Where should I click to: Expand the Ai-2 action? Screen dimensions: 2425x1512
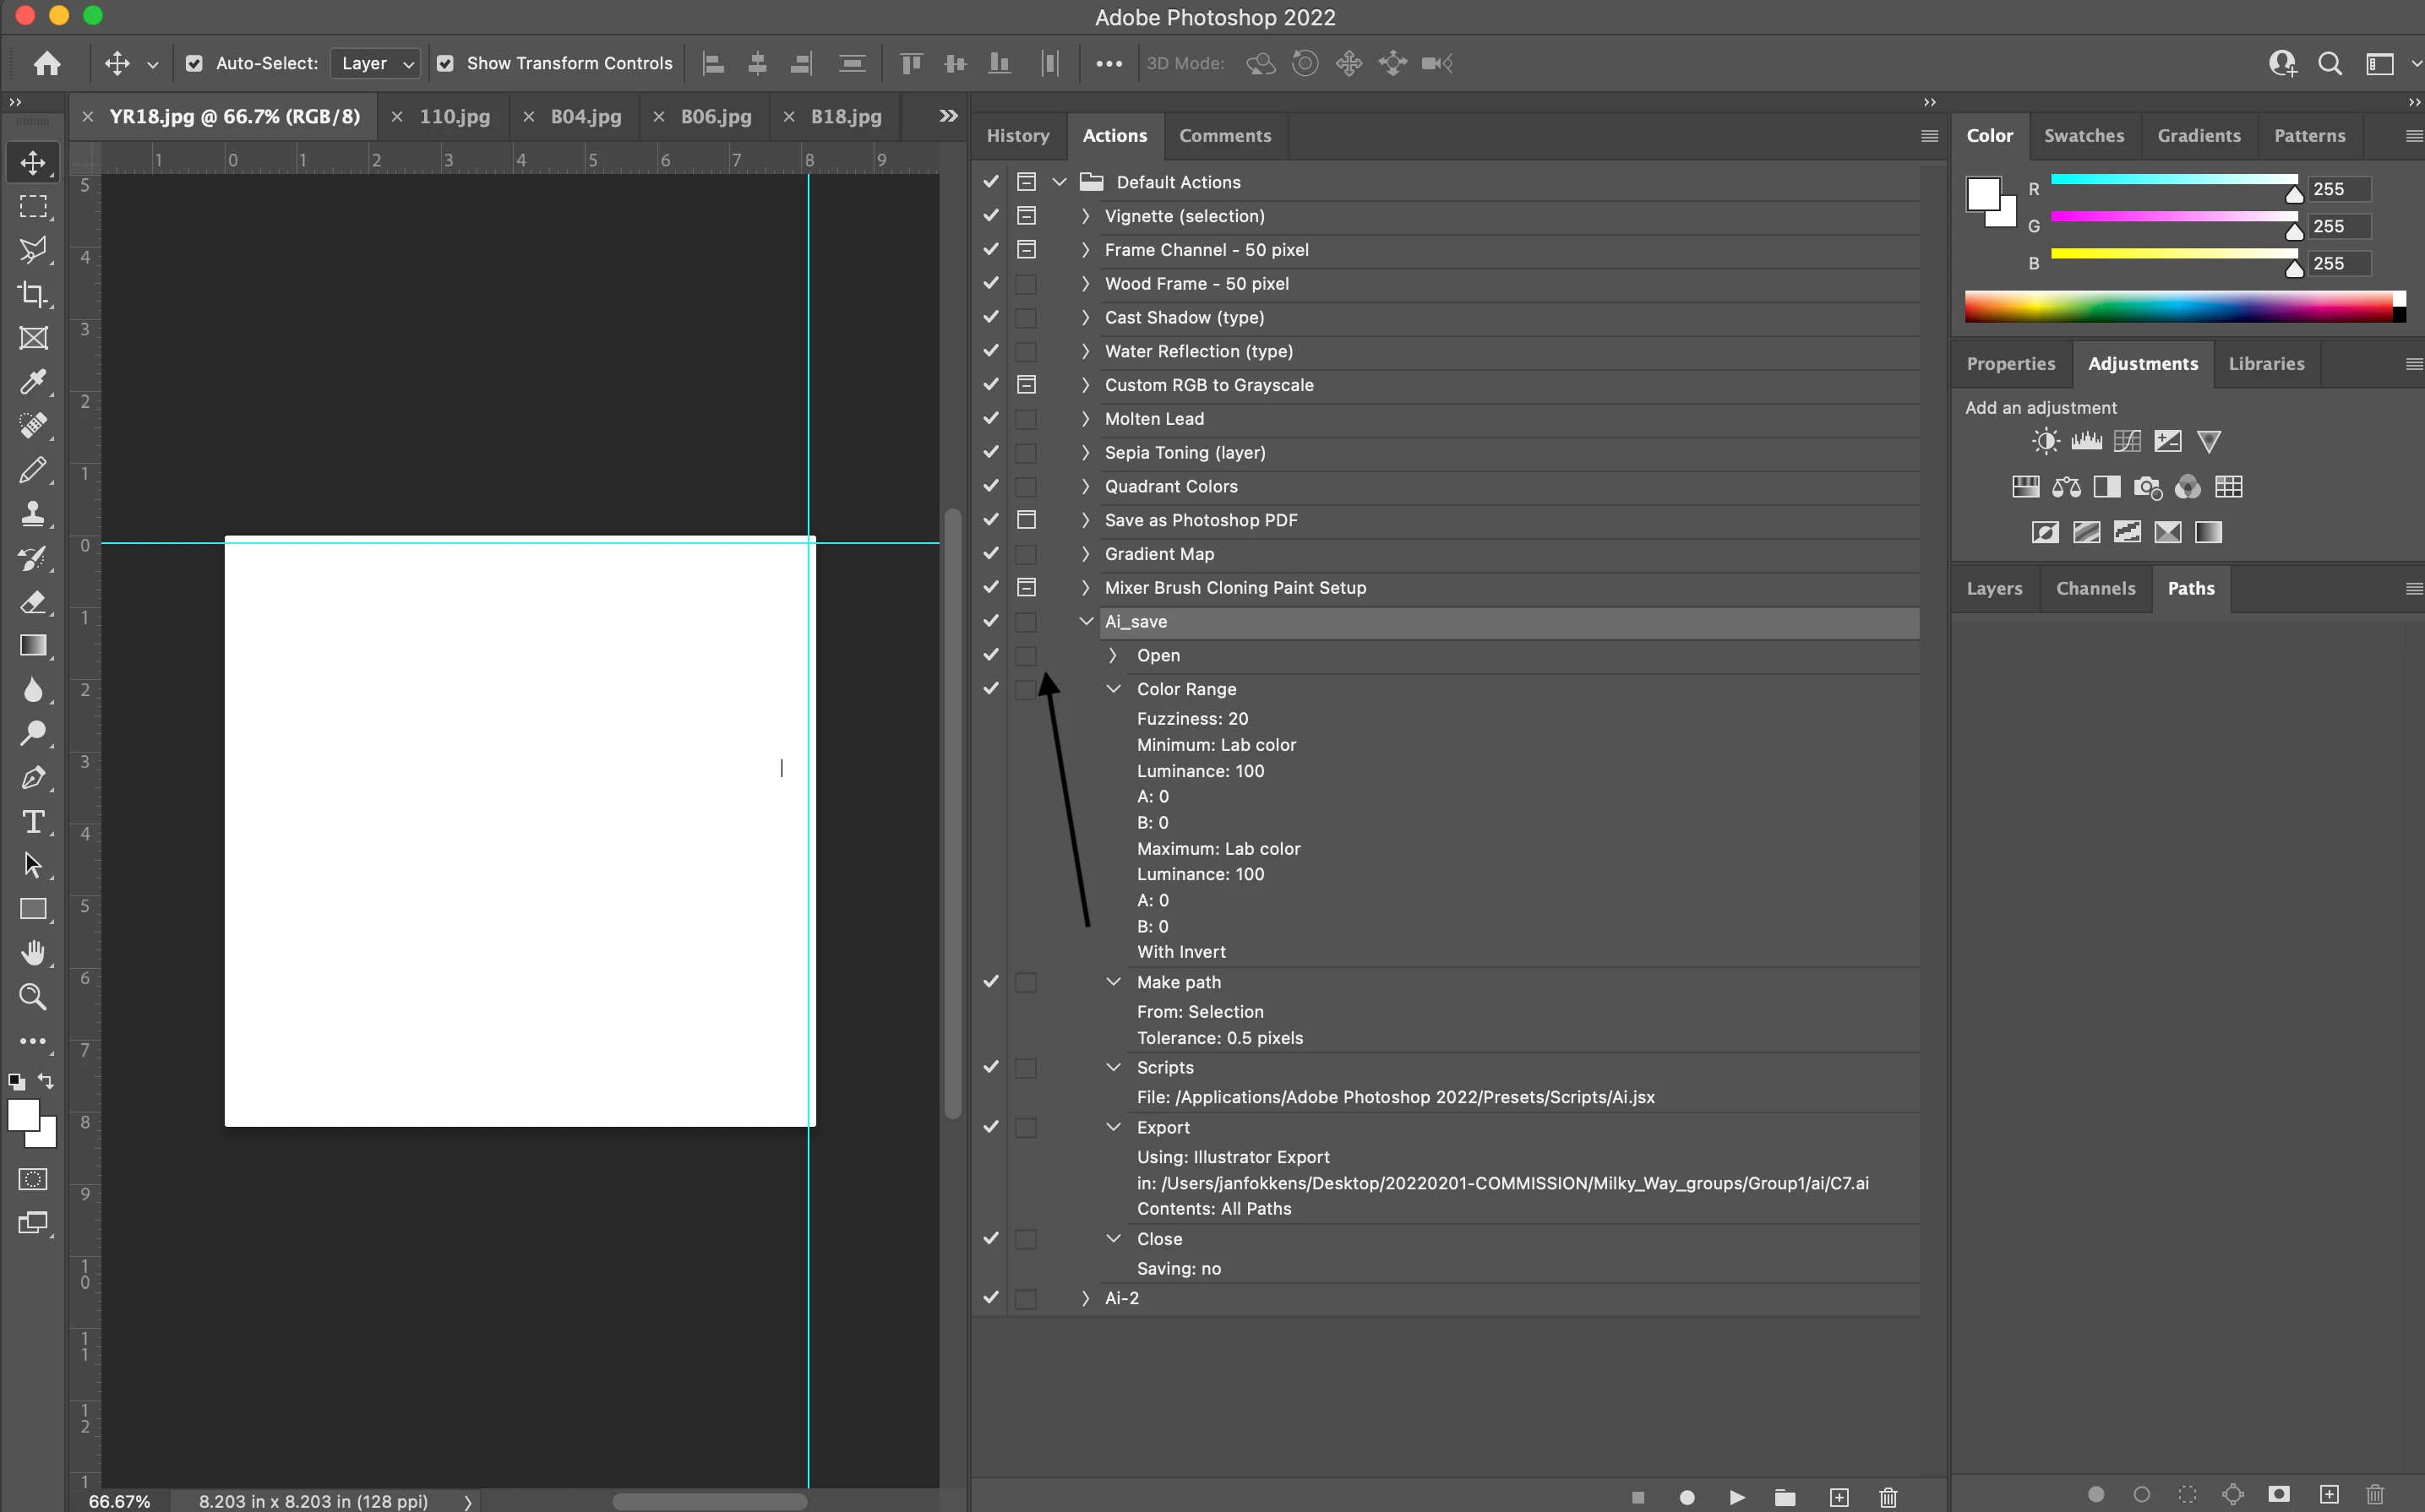click(1085, 1298)
